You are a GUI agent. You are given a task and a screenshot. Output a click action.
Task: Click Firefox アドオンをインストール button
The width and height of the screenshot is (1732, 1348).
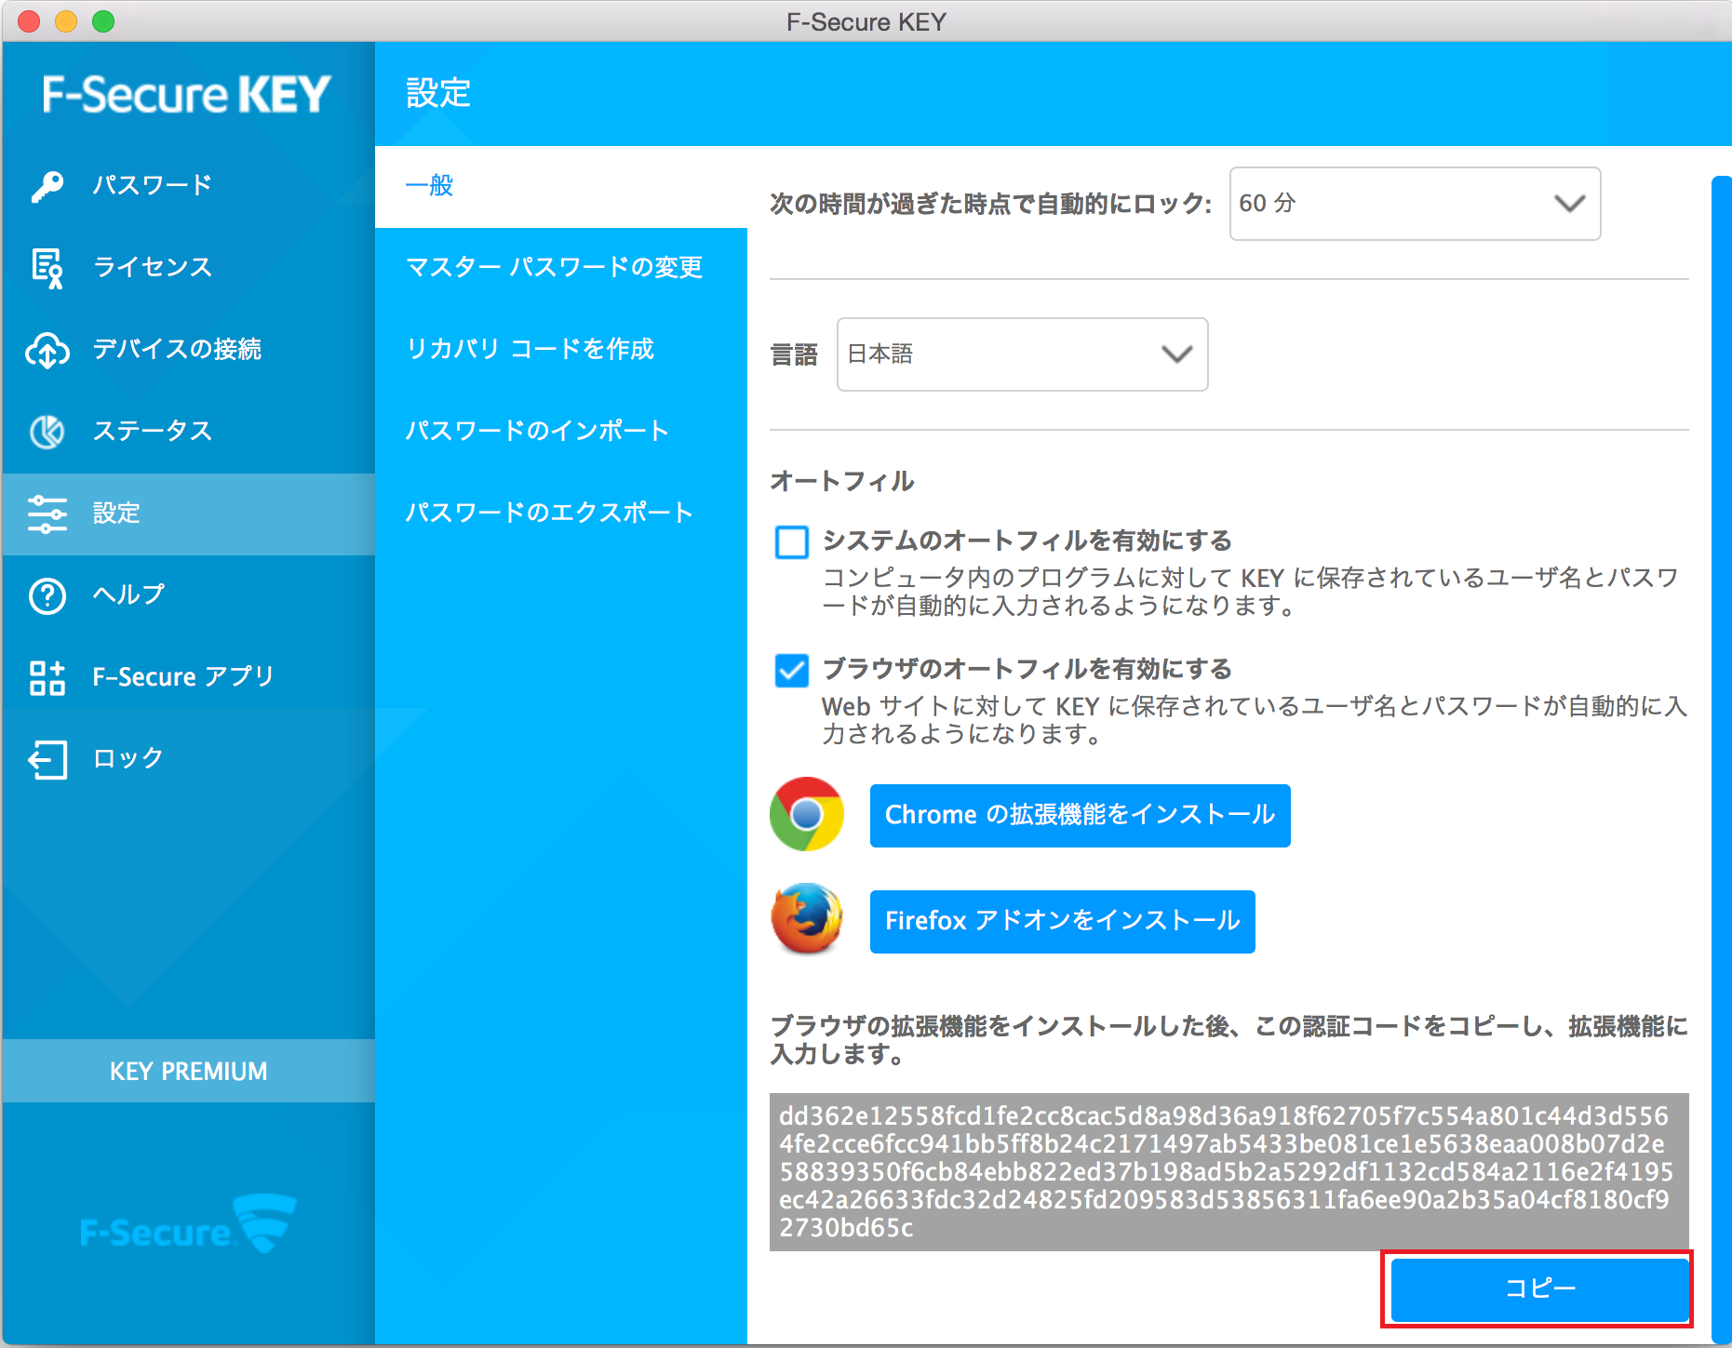1062,921
